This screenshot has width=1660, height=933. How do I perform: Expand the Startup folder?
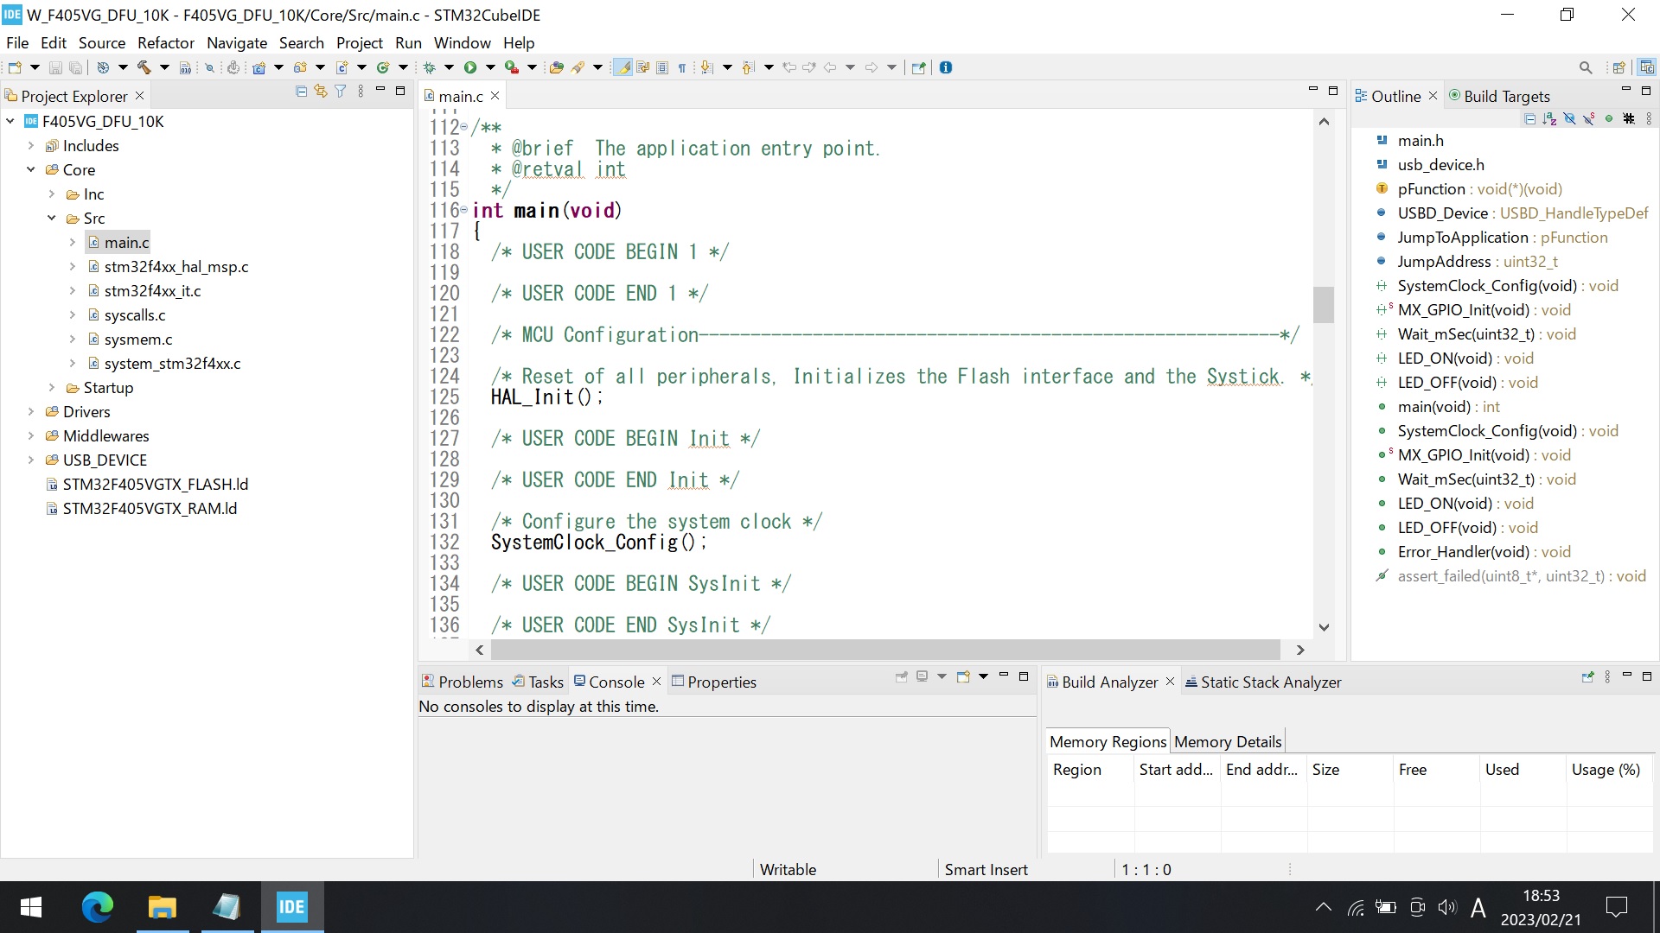point(52,388)
